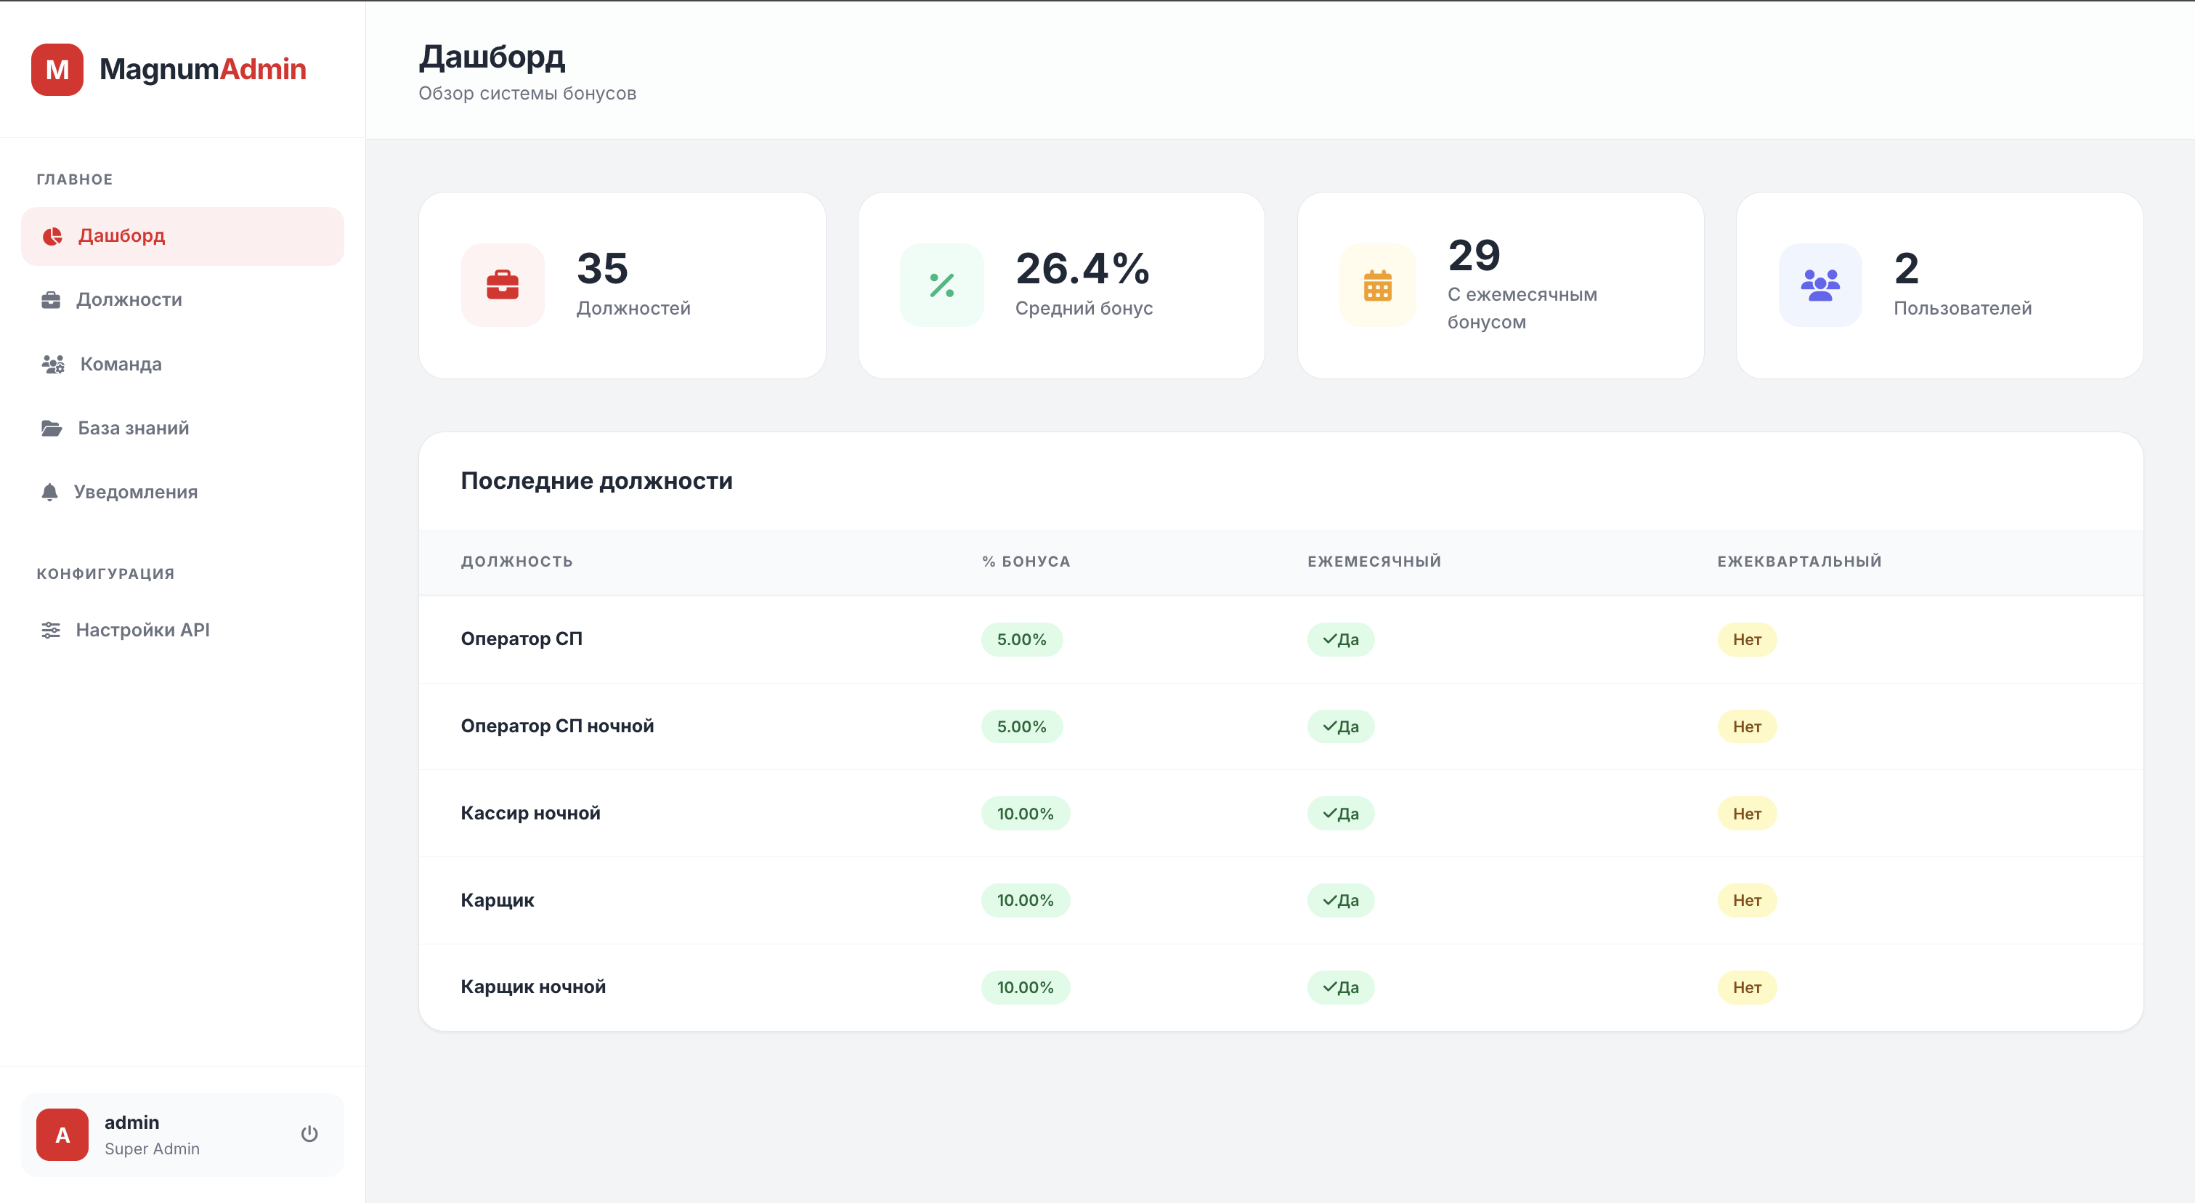Click the 26.4% average bonus value
Screen dimensions: 2195x1203
click(x=1082, y=268)
